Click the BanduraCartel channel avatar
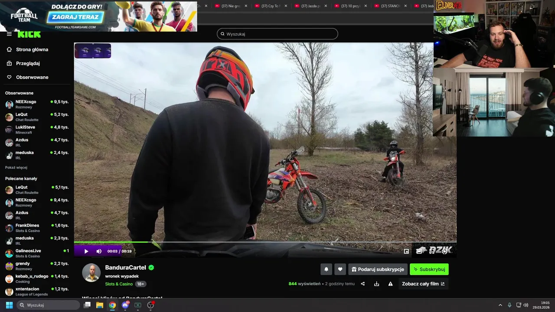This screenshot has width=555, height=312. click(91, 273)
